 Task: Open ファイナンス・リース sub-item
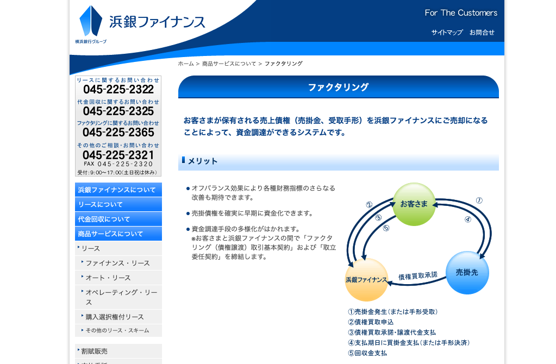(117, 263)
